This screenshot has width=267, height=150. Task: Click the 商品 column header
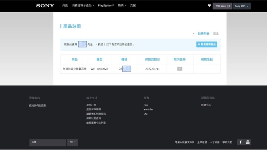pyautogui.click(x=75, y=59)
